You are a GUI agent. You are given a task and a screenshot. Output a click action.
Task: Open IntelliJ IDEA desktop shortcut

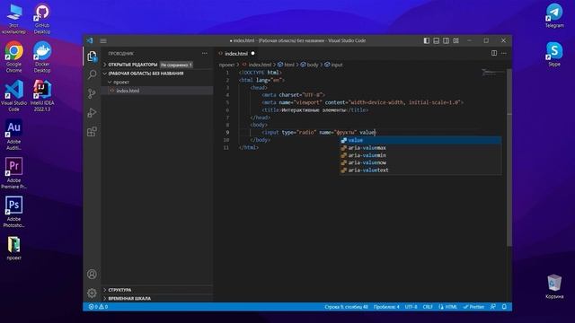[x=42, y=96]
